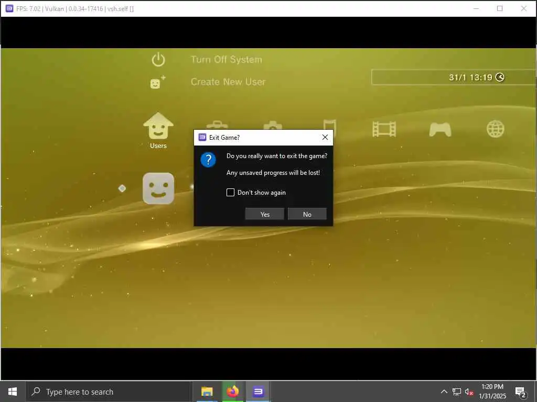Open the Video film strip category
The height and width of the screenshot is (402, 537).
[384, 129]
